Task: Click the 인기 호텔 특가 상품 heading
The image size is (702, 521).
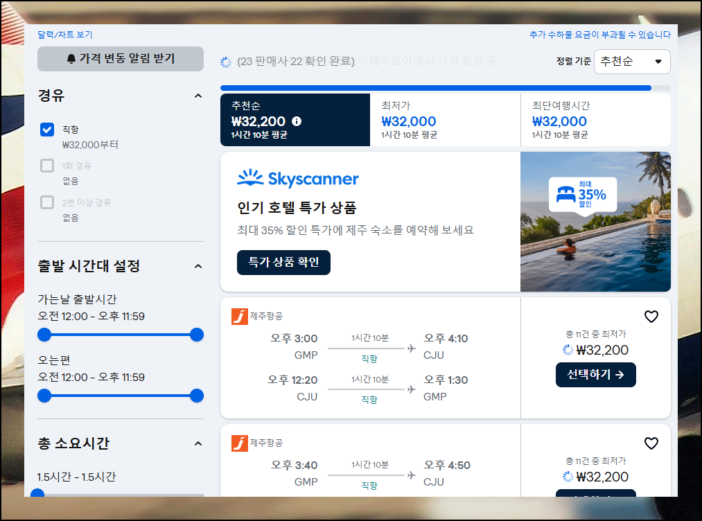Action: pyautogui.click(x=297, y=208)
